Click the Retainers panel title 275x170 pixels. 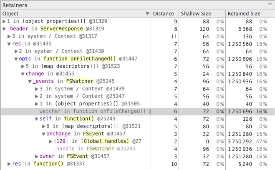coord(15,5)
